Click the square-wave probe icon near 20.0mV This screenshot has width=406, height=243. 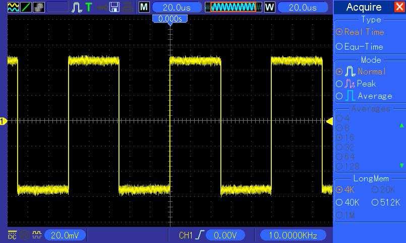pos(37,235)
